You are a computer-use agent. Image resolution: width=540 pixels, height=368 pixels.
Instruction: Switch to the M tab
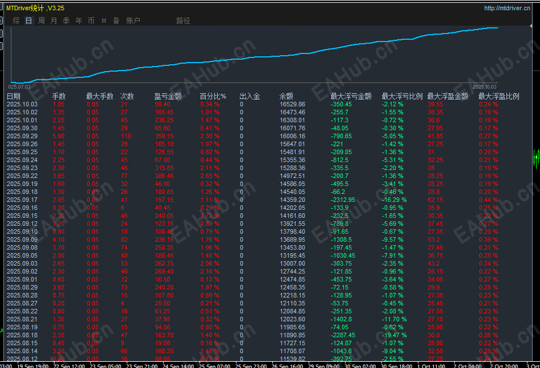coord(103,20)
